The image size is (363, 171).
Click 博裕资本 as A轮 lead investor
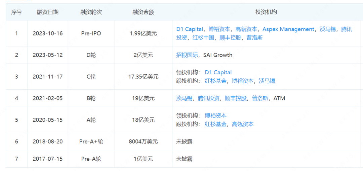(215, 116)
